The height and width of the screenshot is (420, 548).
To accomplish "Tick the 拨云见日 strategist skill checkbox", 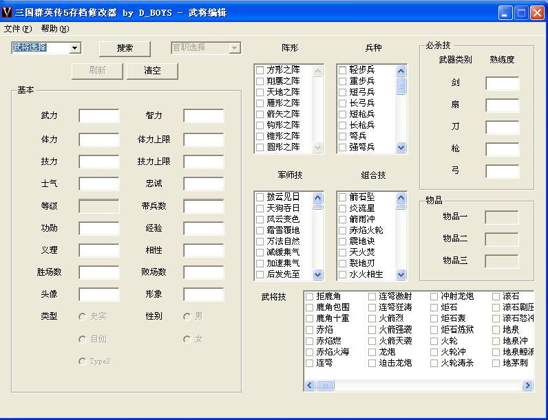I will click(260, 197).
